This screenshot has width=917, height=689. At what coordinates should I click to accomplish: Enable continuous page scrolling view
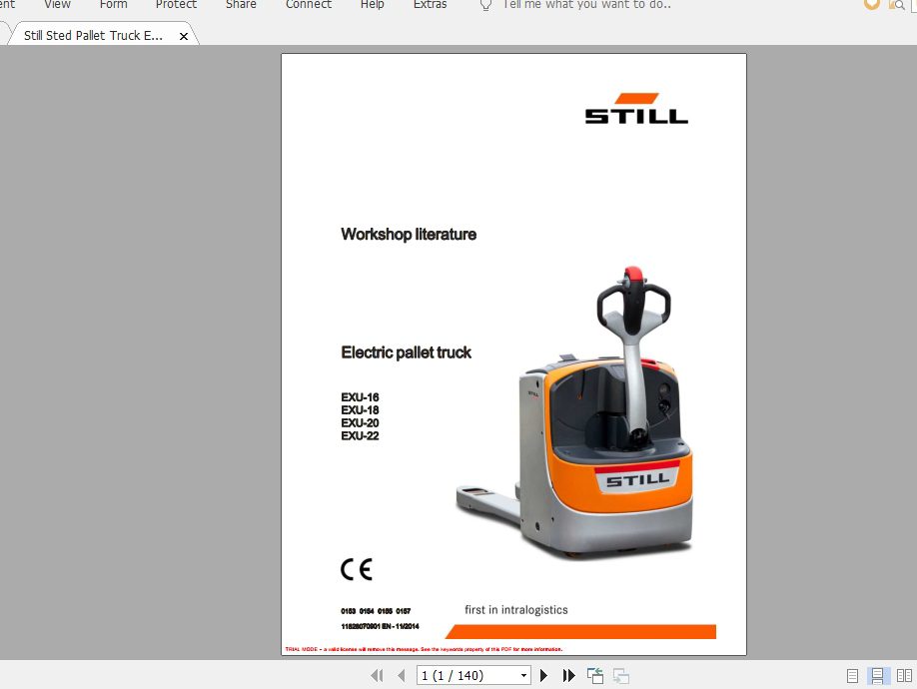877,676
